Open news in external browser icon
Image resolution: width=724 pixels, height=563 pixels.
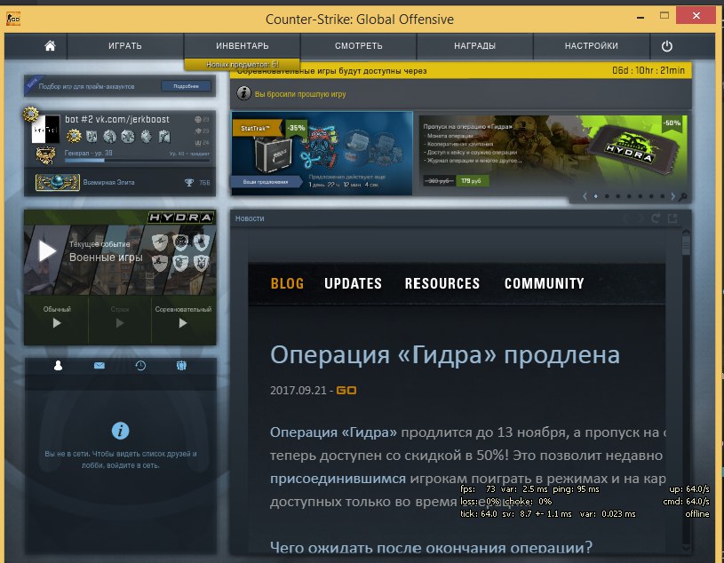[672, 218]
